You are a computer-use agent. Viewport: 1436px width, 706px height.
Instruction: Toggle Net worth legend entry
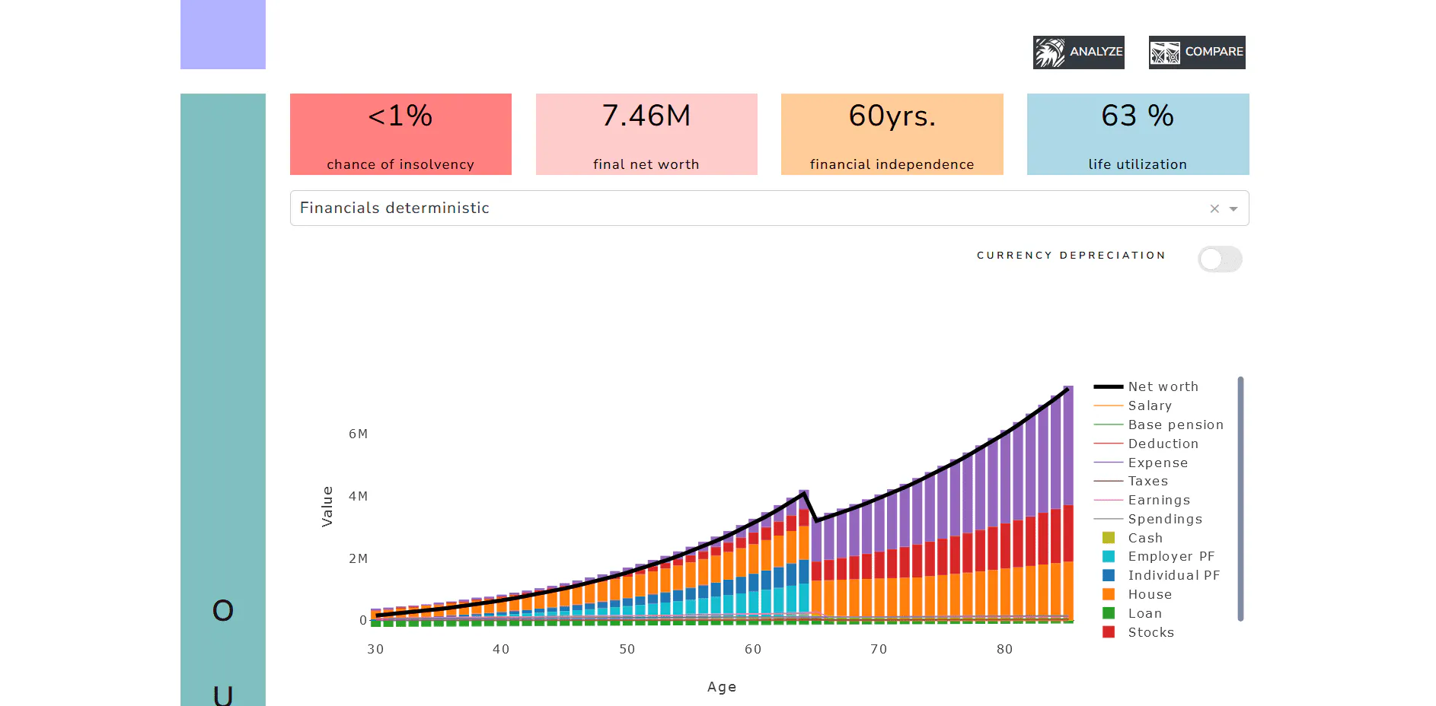click(x=1163, y=386)
